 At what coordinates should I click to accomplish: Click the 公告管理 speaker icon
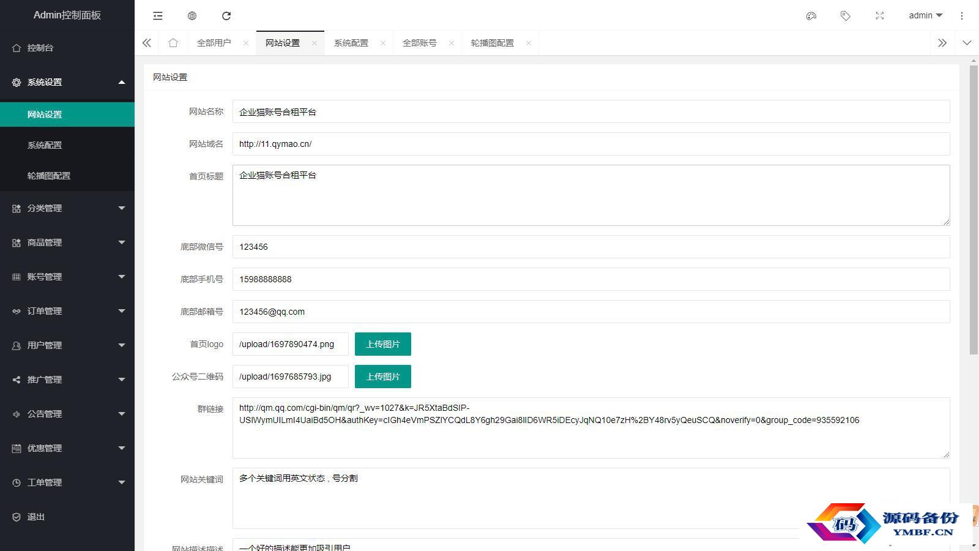pyautogui.click(x=17, y=414)
